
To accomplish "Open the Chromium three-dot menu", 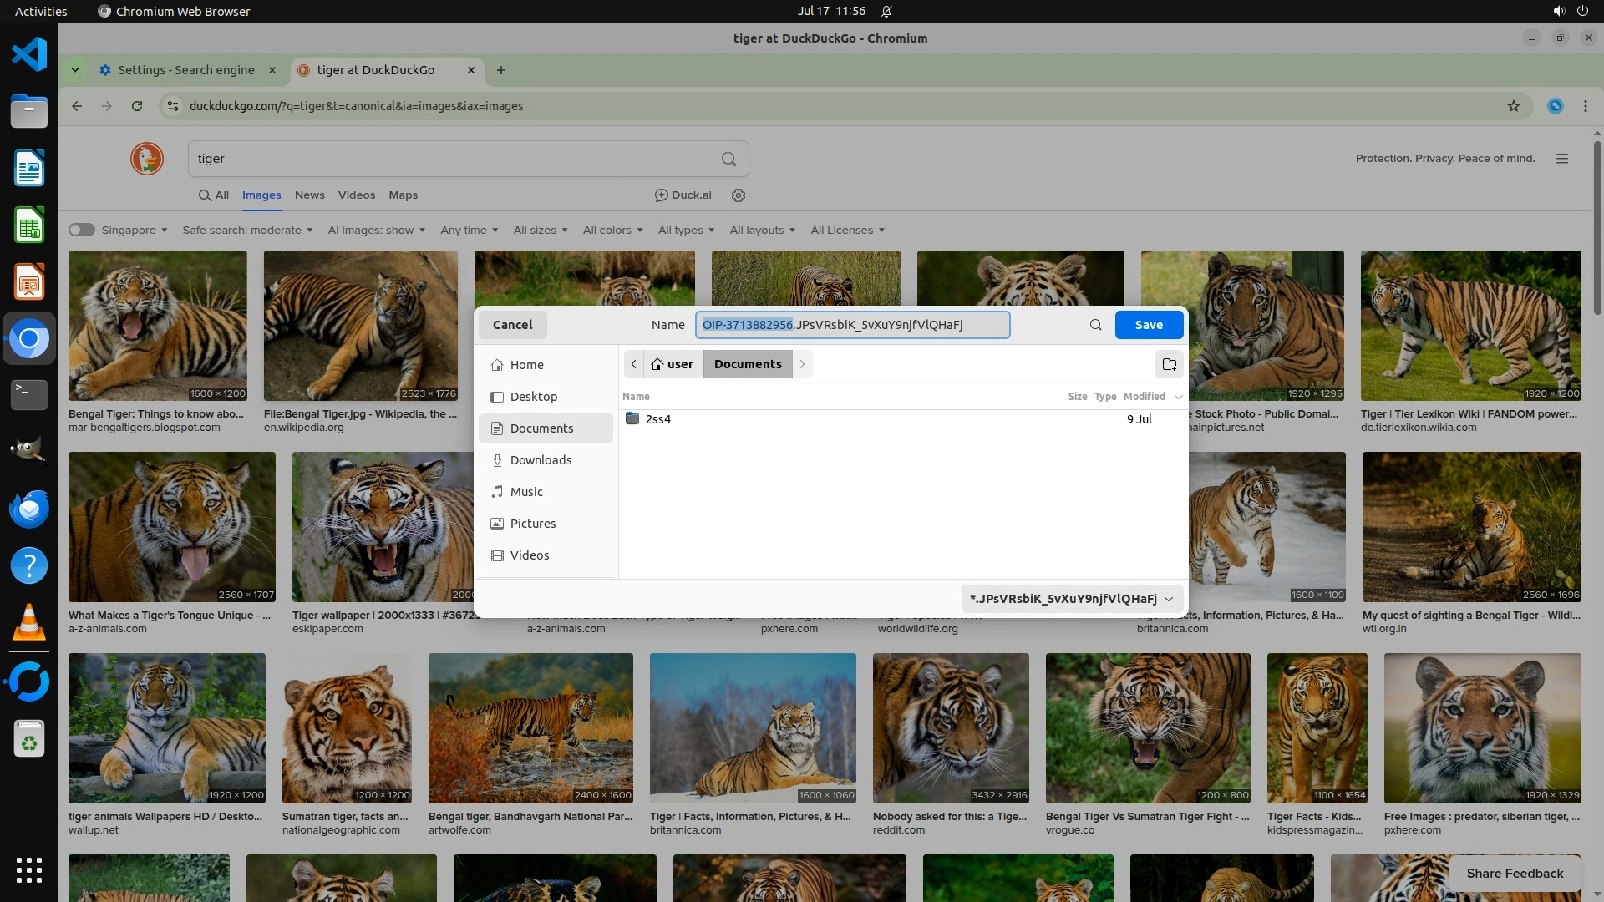I will pyautogui.click(x=1585, y=106).
